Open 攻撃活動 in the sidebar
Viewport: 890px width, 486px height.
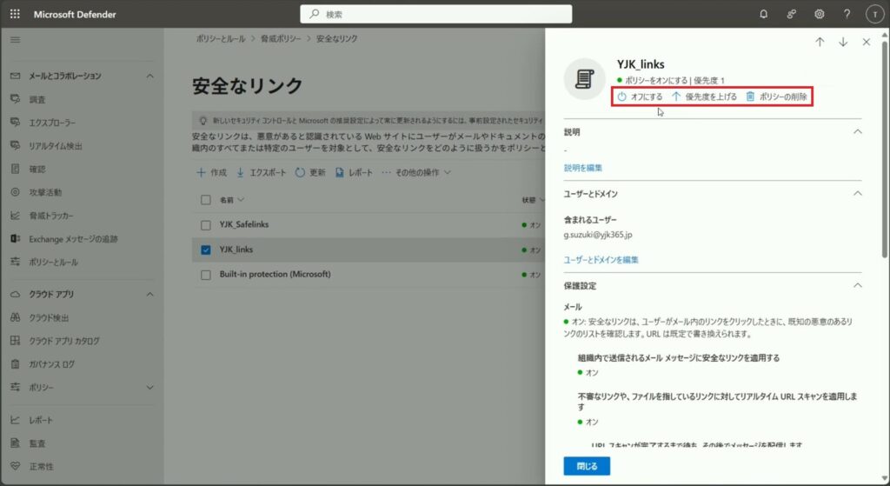(x=45, y=192)
